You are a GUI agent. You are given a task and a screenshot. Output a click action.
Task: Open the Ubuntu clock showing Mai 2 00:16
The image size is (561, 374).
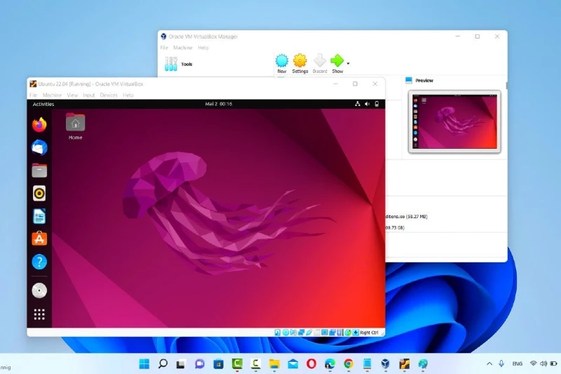[x=218, y=104]
